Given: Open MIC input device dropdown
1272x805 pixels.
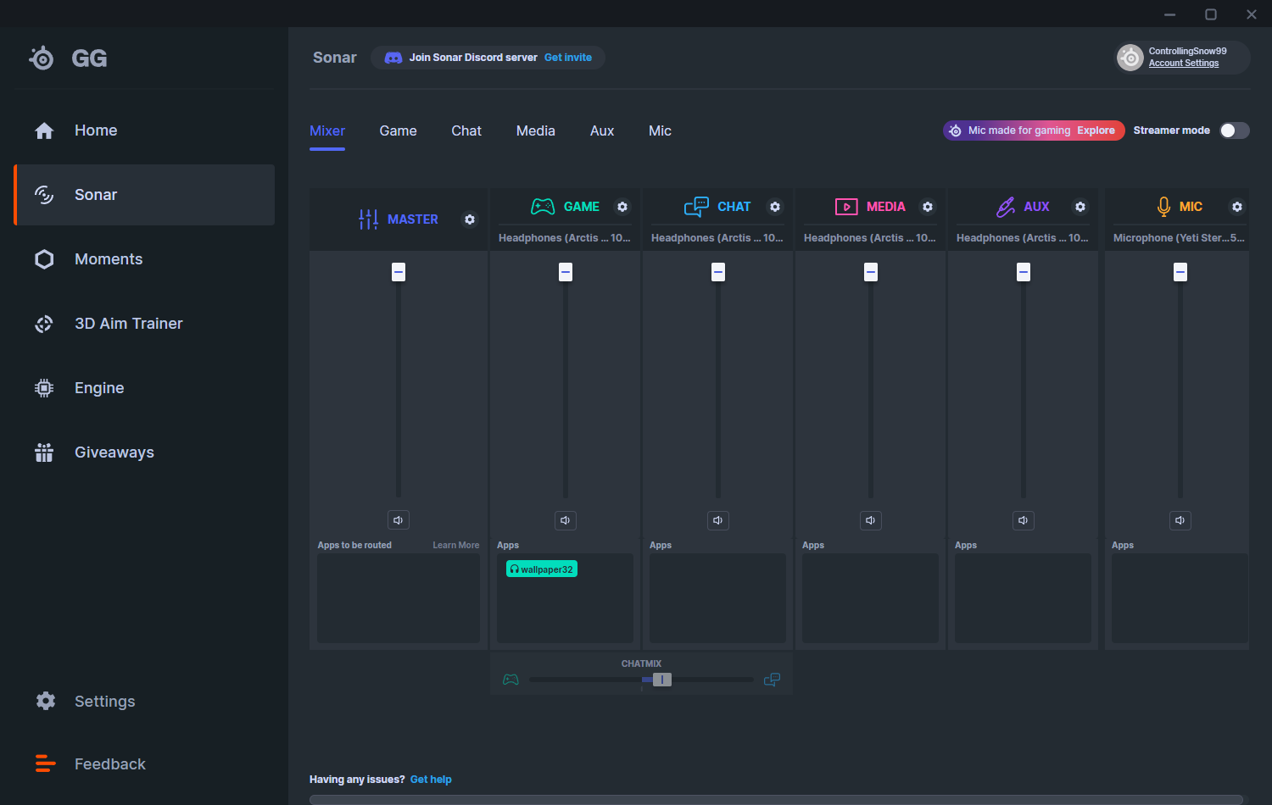Looking at the screenshot, I should [x=1180, y=238].
